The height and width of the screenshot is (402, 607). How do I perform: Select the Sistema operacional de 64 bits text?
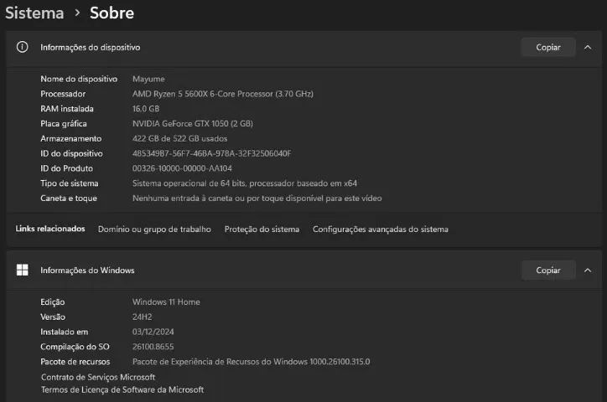click(x=245, y=183)
